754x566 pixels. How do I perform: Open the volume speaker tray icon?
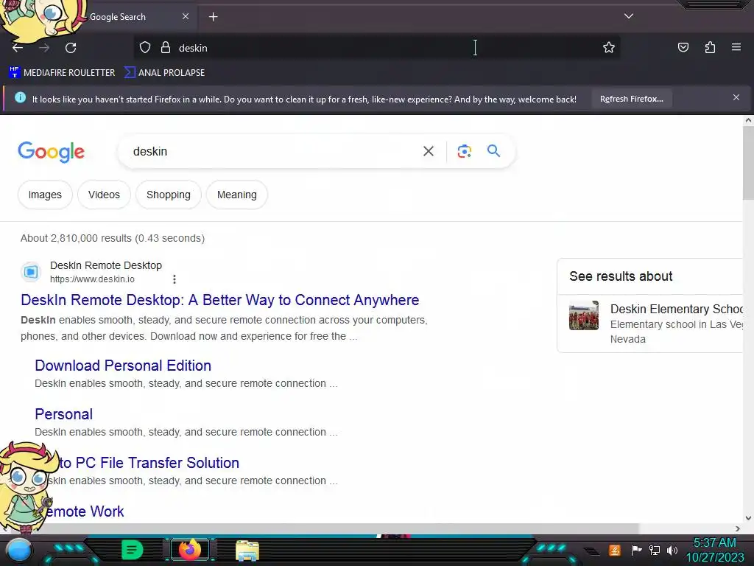tap(672, 550)
